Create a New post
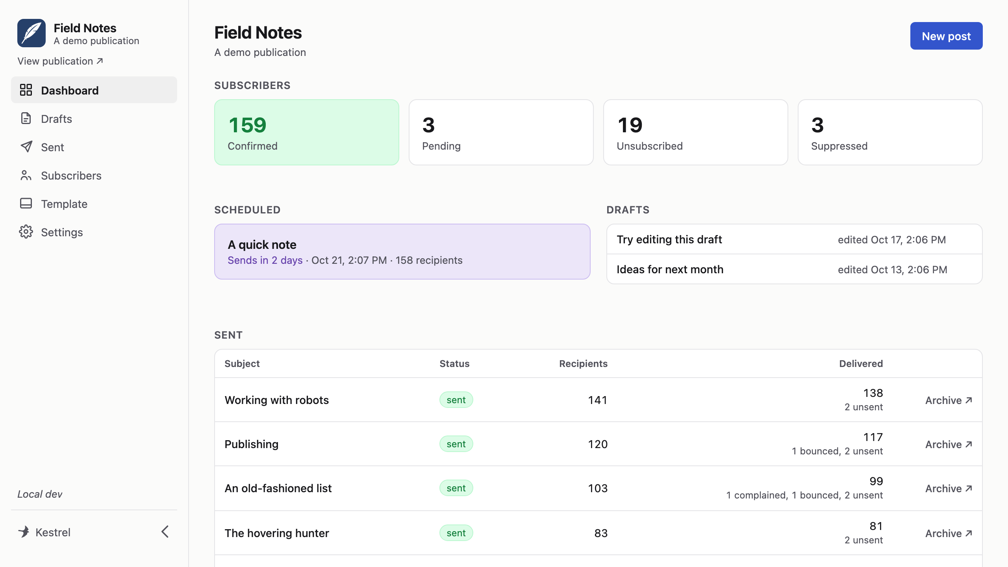This screenshot has height=567, width=1008. [x=946, y=36]
